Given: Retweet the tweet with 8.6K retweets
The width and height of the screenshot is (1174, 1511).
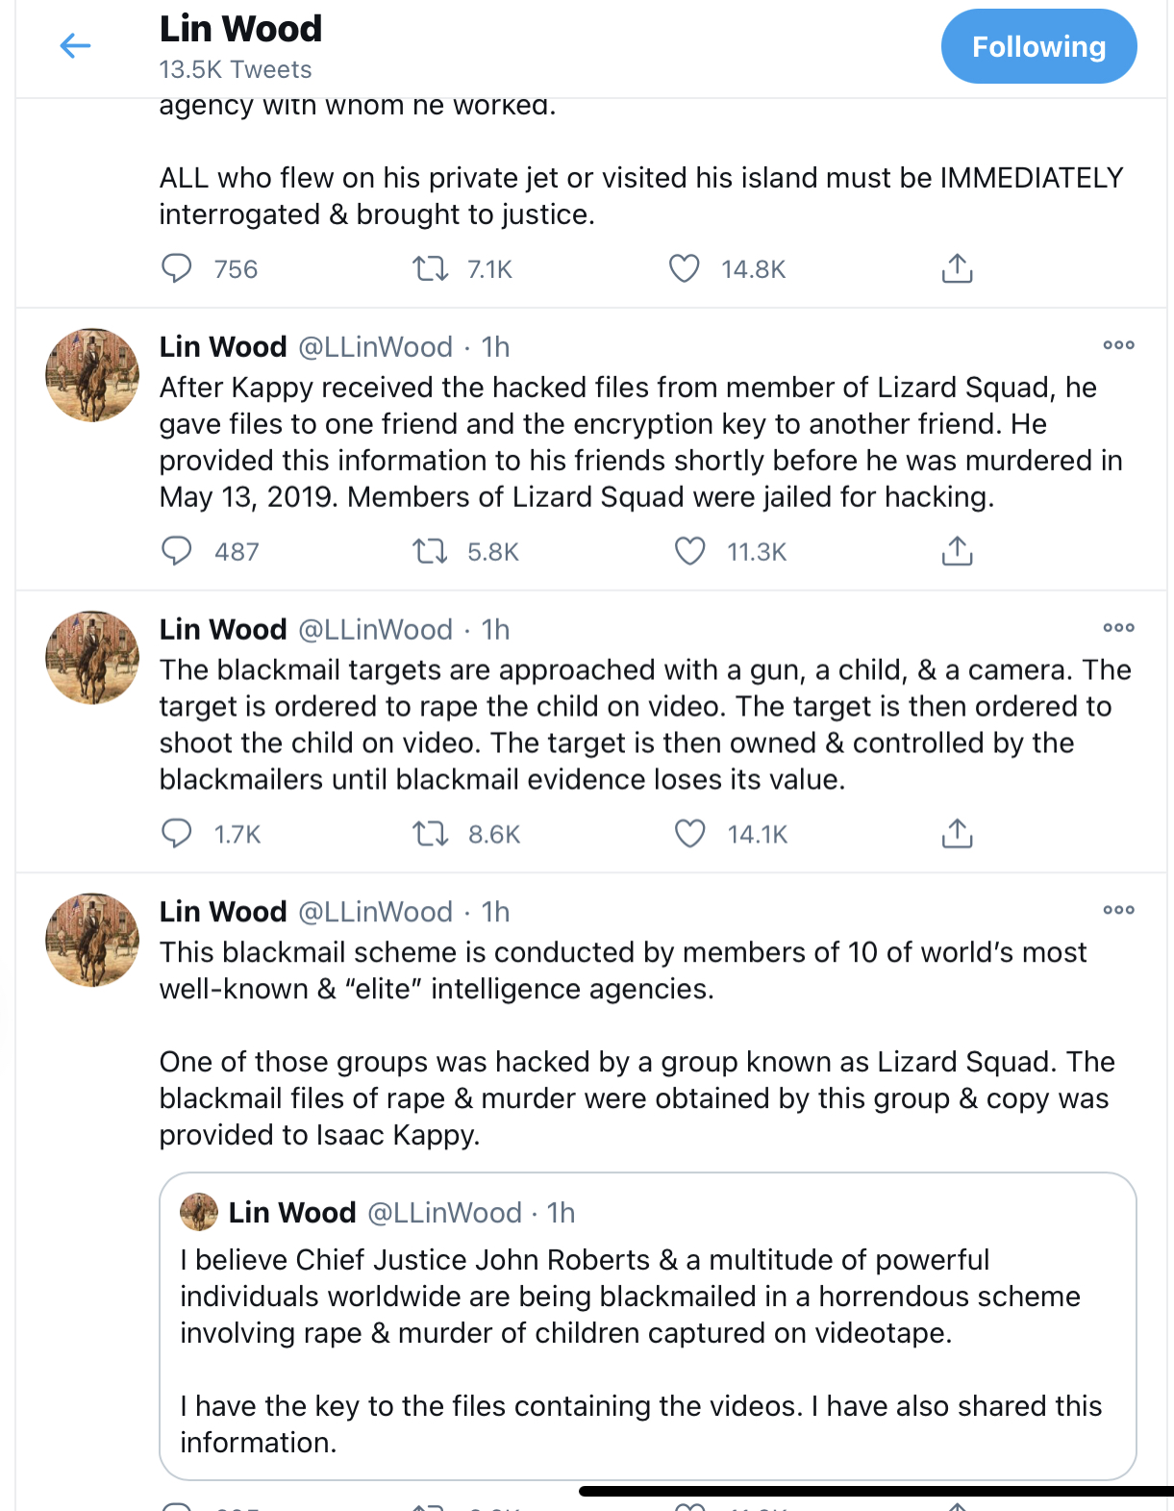Looking at the screenshot, I should click(430, 833).
